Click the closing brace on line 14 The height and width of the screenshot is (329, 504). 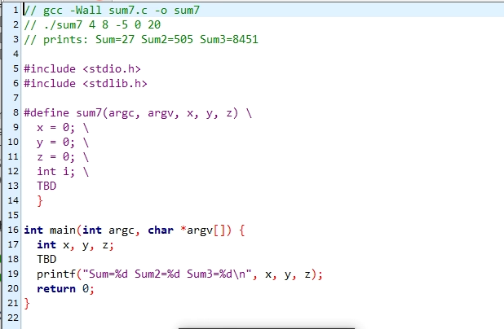(40, 201)
